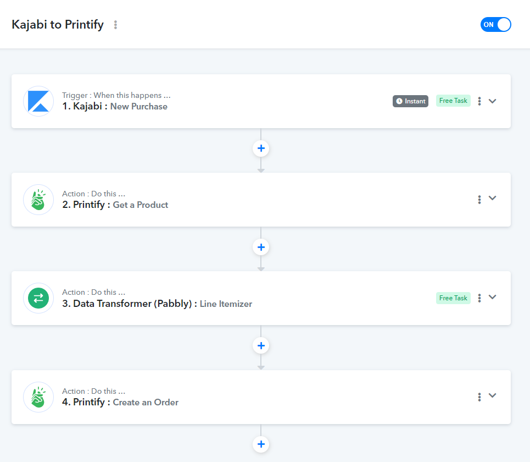Open three-dot menu for Kajabi step
Screen dimensions: 530x462
pyautogui.click(x=479, y=101)
